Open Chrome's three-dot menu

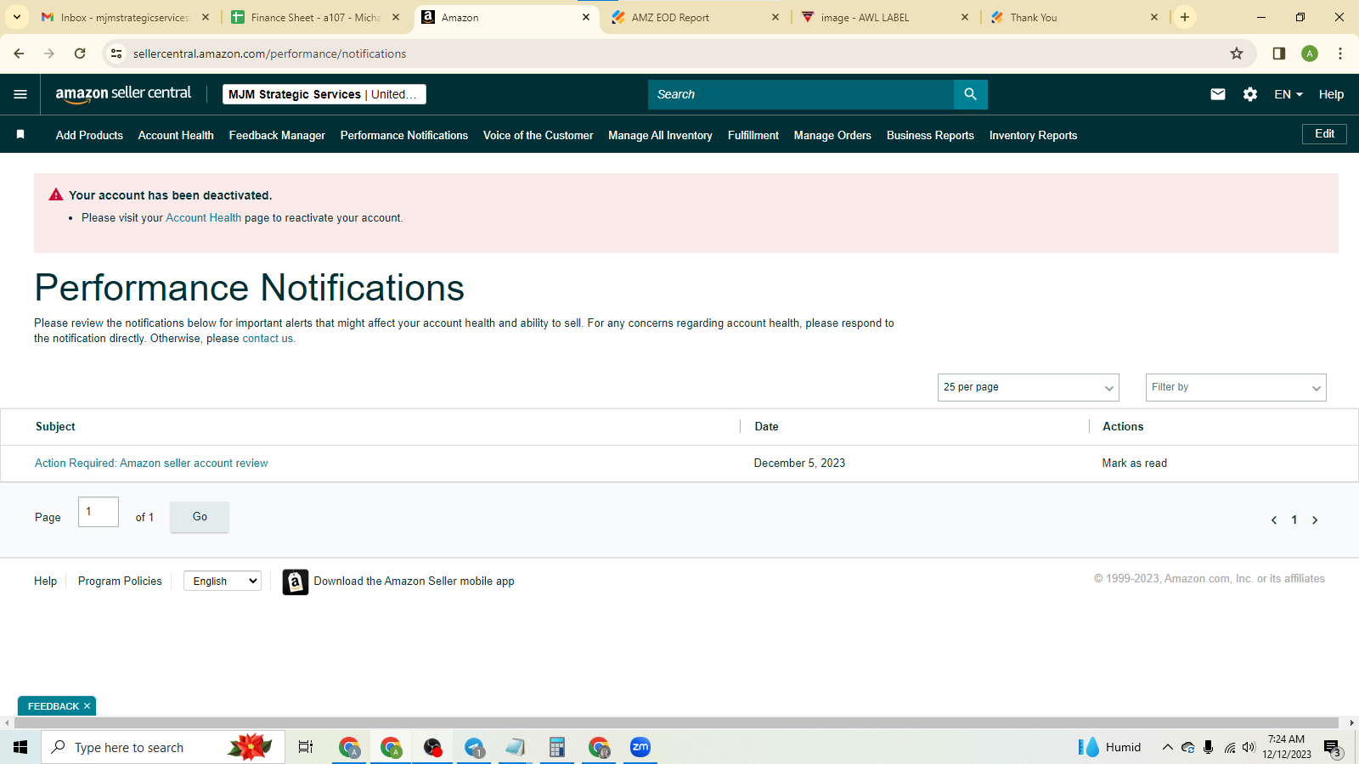[1340, 53]
